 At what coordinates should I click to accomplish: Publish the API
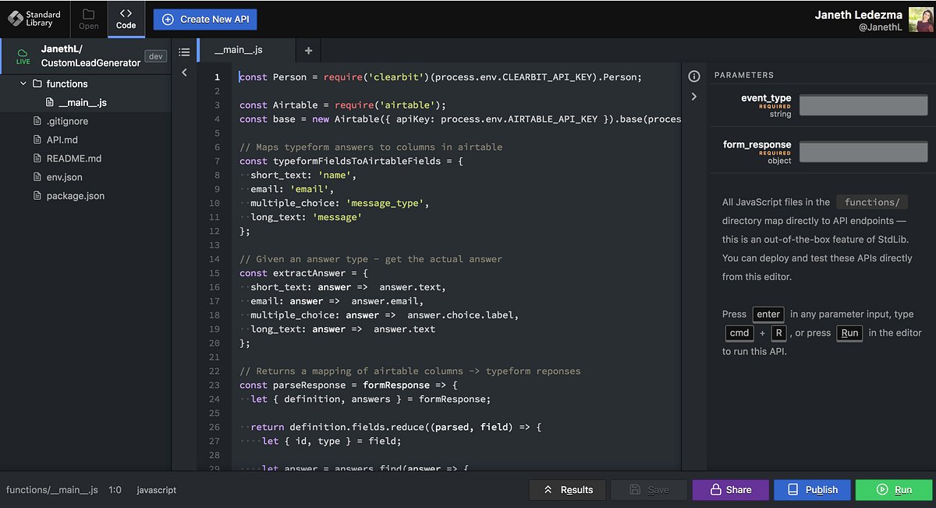(x=812, y=489)
